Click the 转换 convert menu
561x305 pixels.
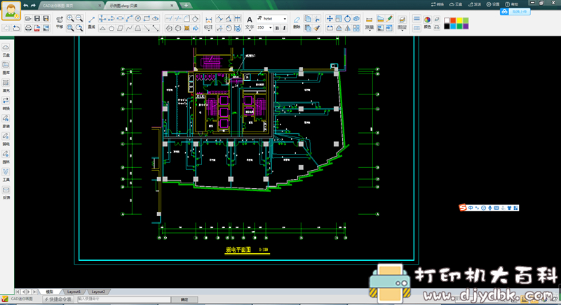[437, 4]
